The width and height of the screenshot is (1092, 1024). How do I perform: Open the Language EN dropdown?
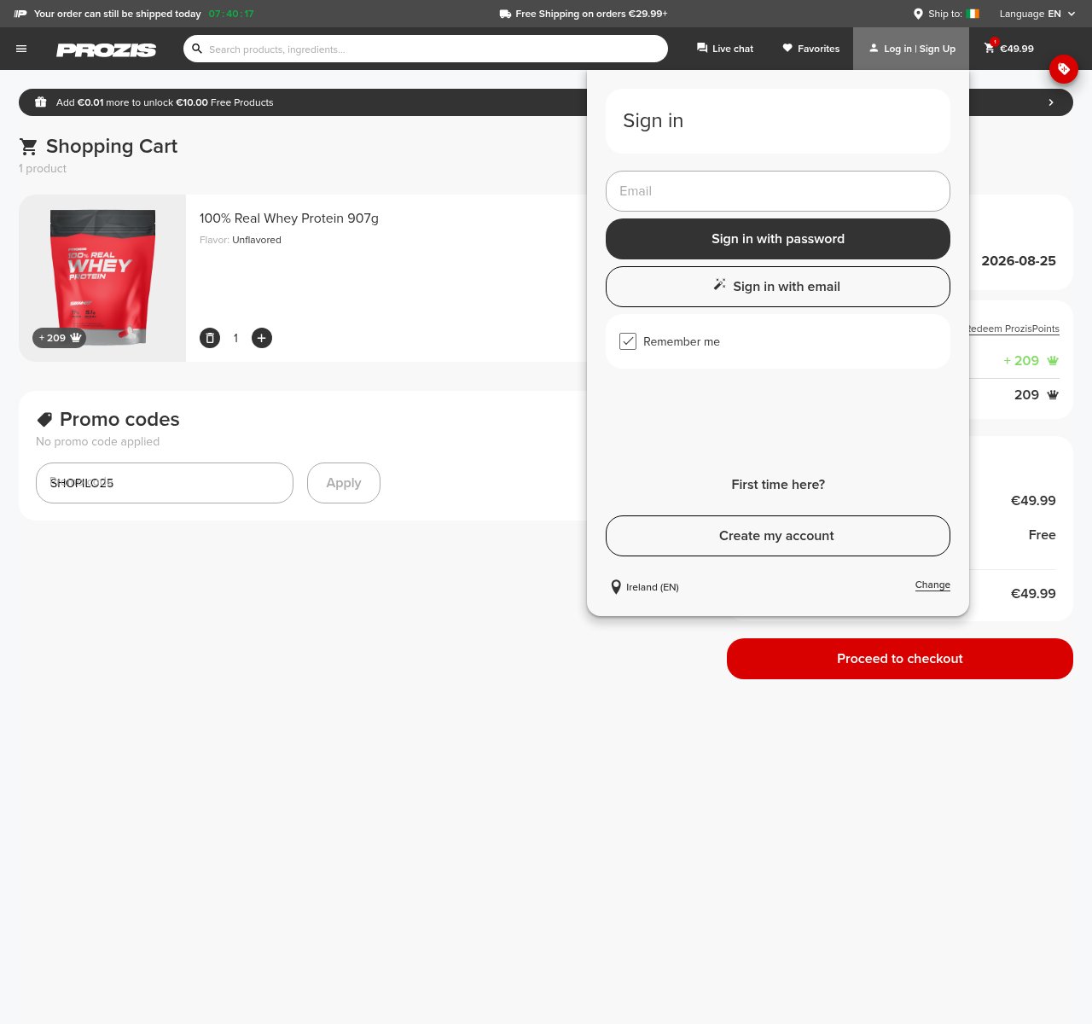click(x=1037, y=14)
